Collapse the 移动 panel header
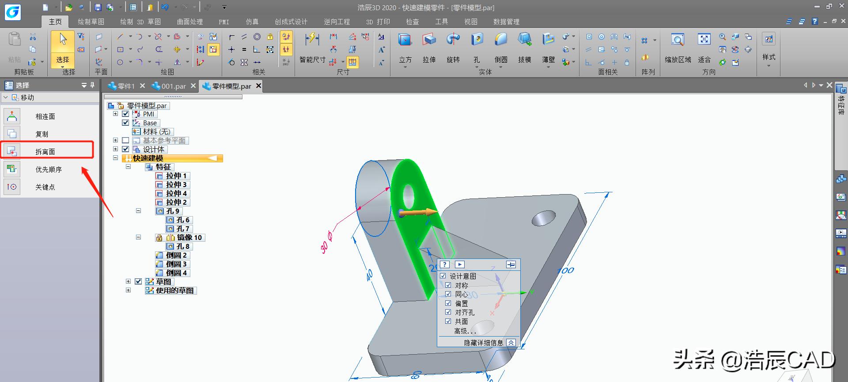 [5, 97]
